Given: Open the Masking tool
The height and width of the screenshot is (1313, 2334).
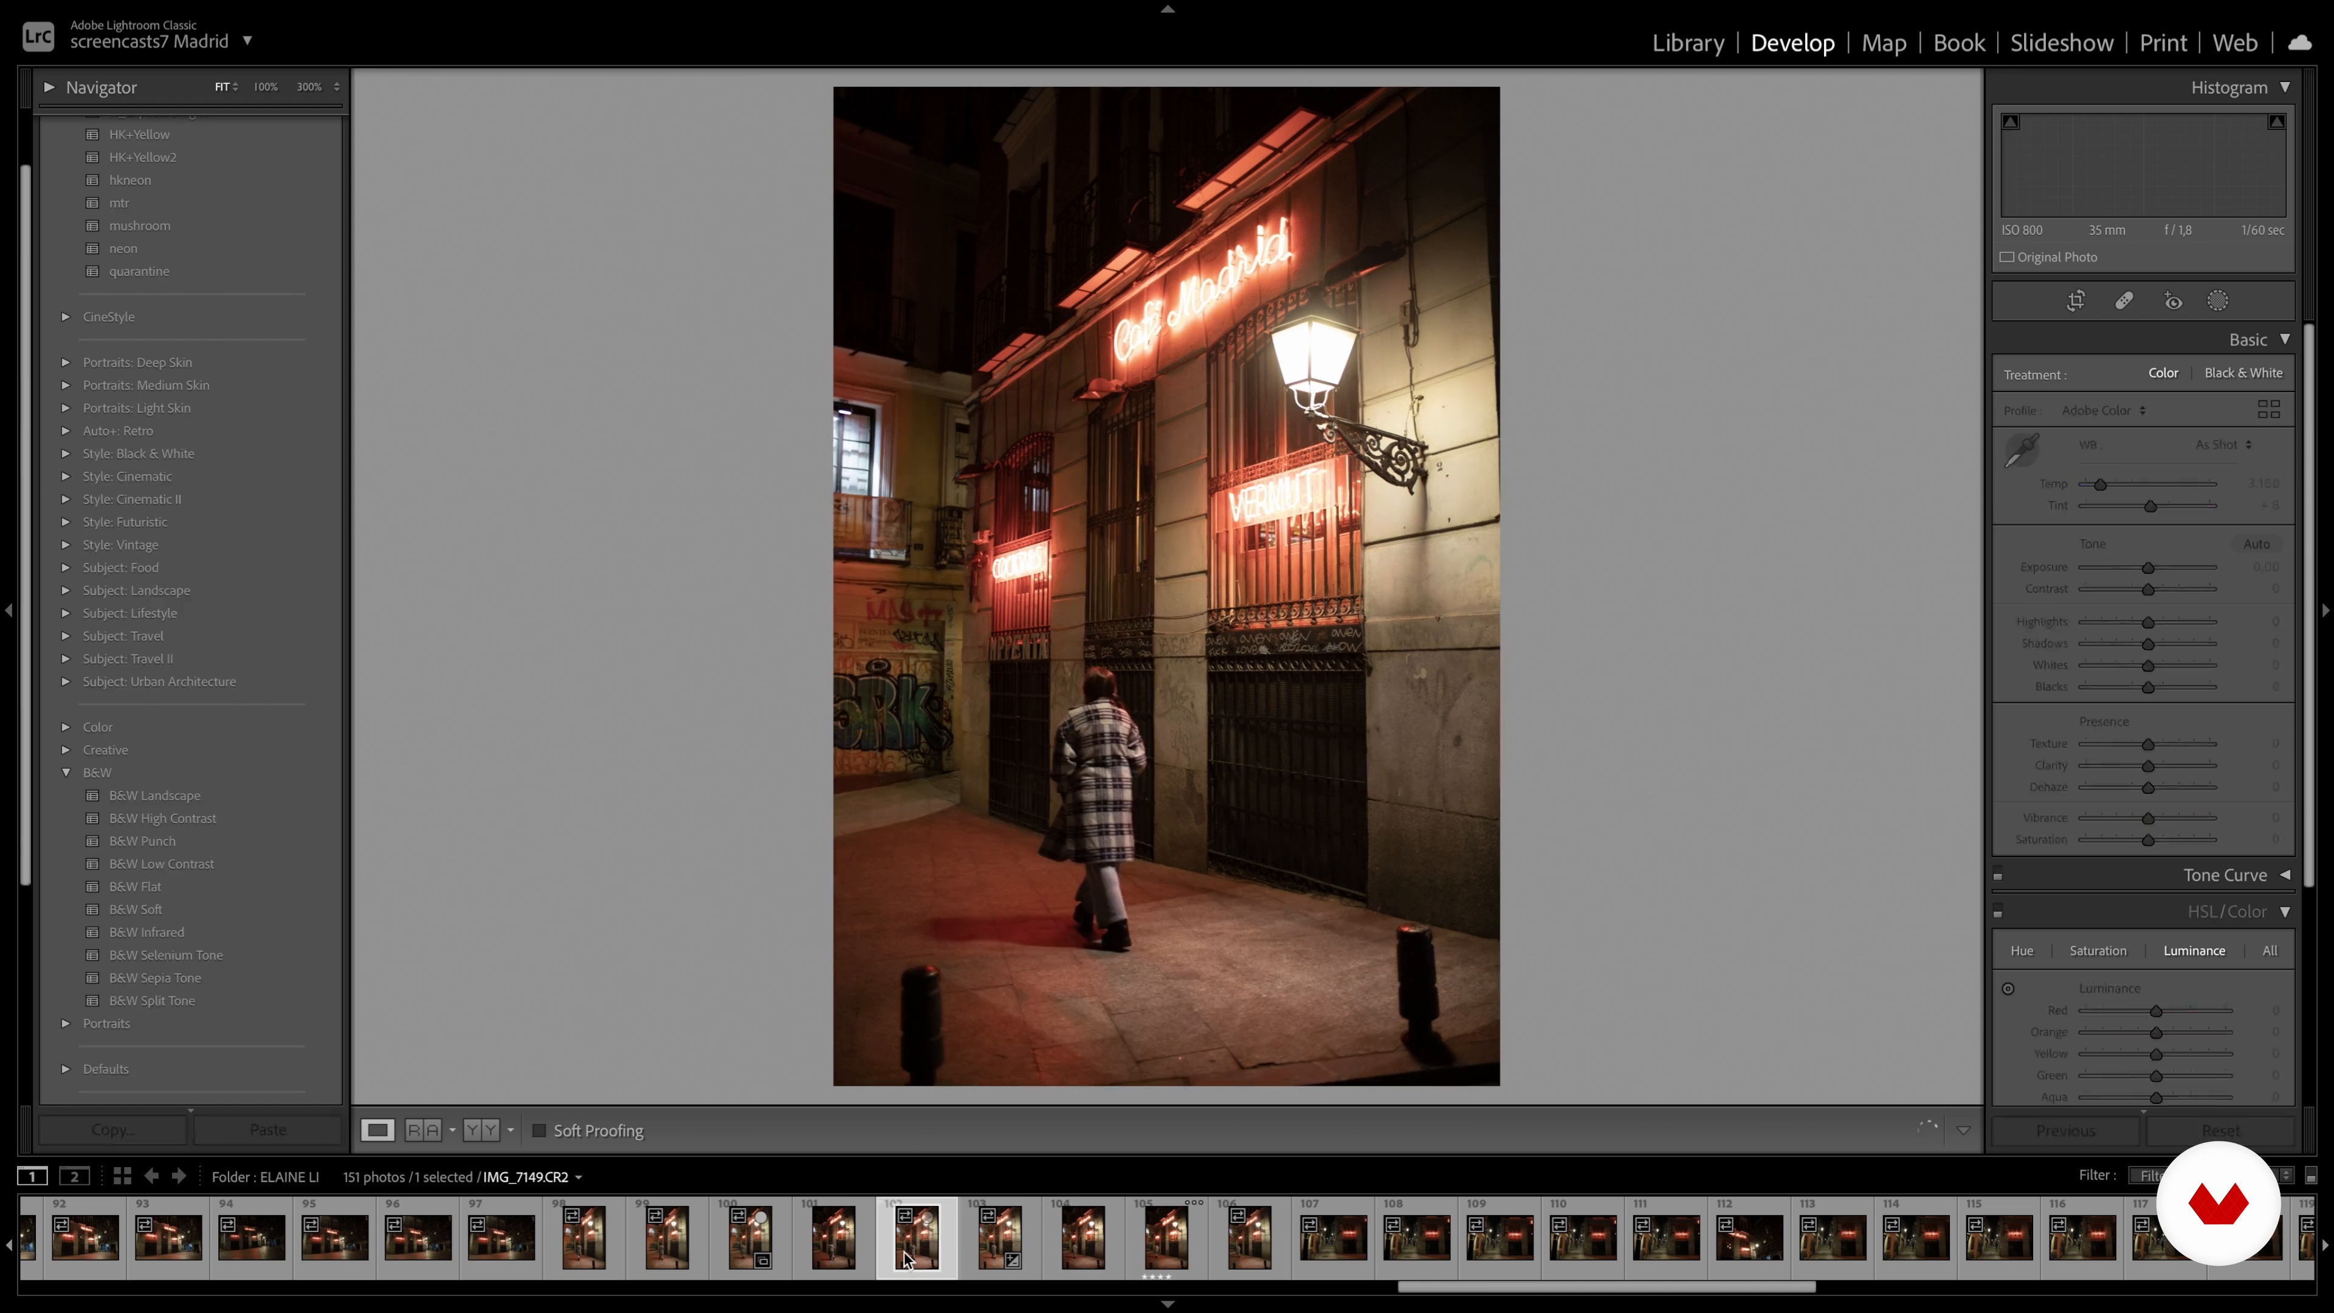Looking at the screenshot, I should tap(2217, 301).
